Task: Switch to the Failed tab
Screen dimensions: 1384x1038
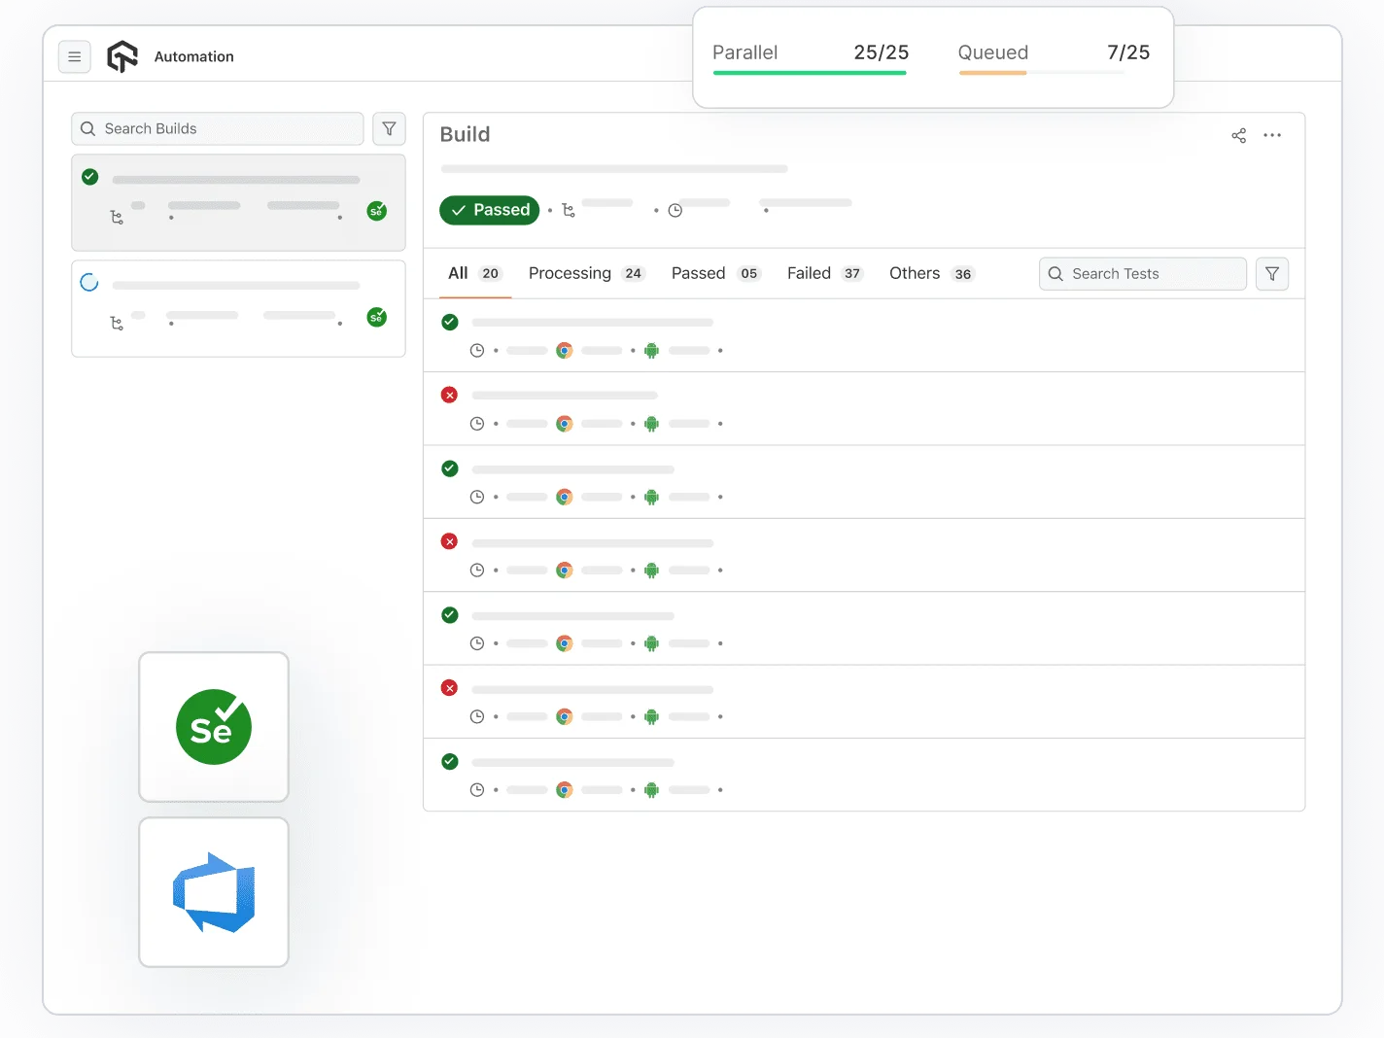Action: [x=809, y=273]
